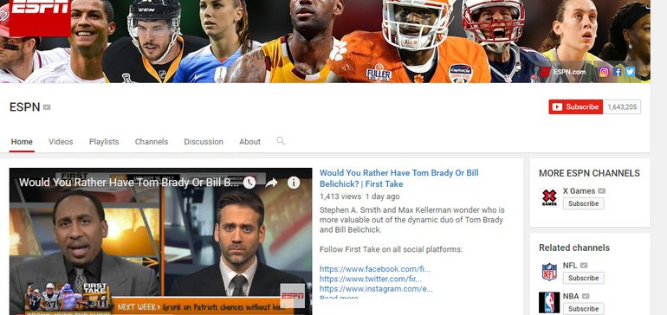
Task: Subscribe to the ESPN channel
Action: click(575, 107)
